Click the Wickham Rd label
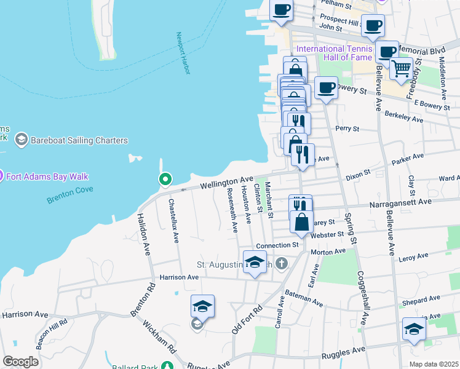 [160, 337]
